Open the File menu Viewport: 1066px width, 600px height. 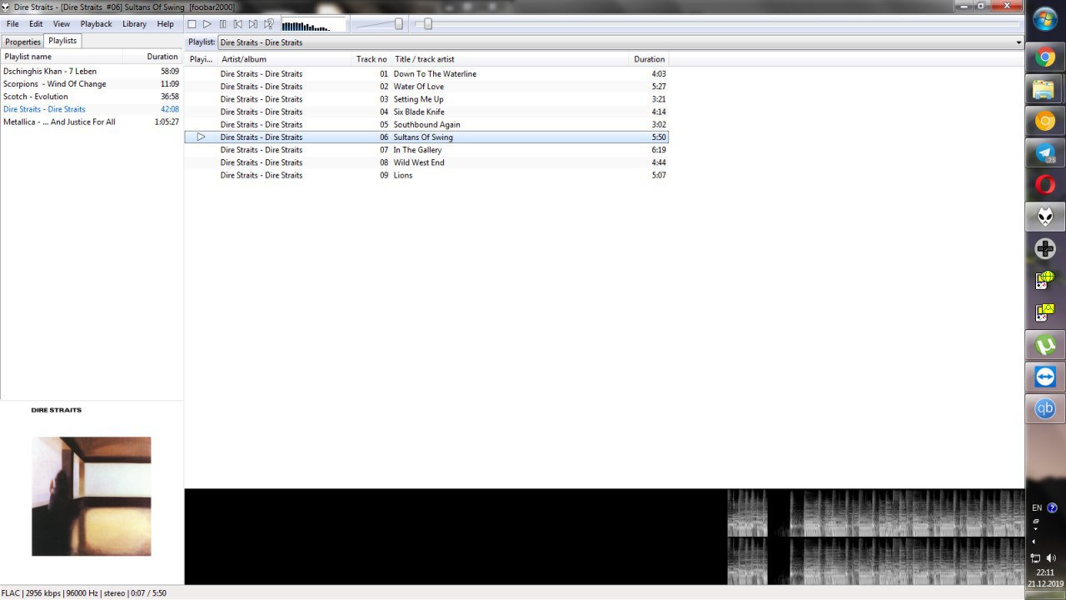point(12,24)
